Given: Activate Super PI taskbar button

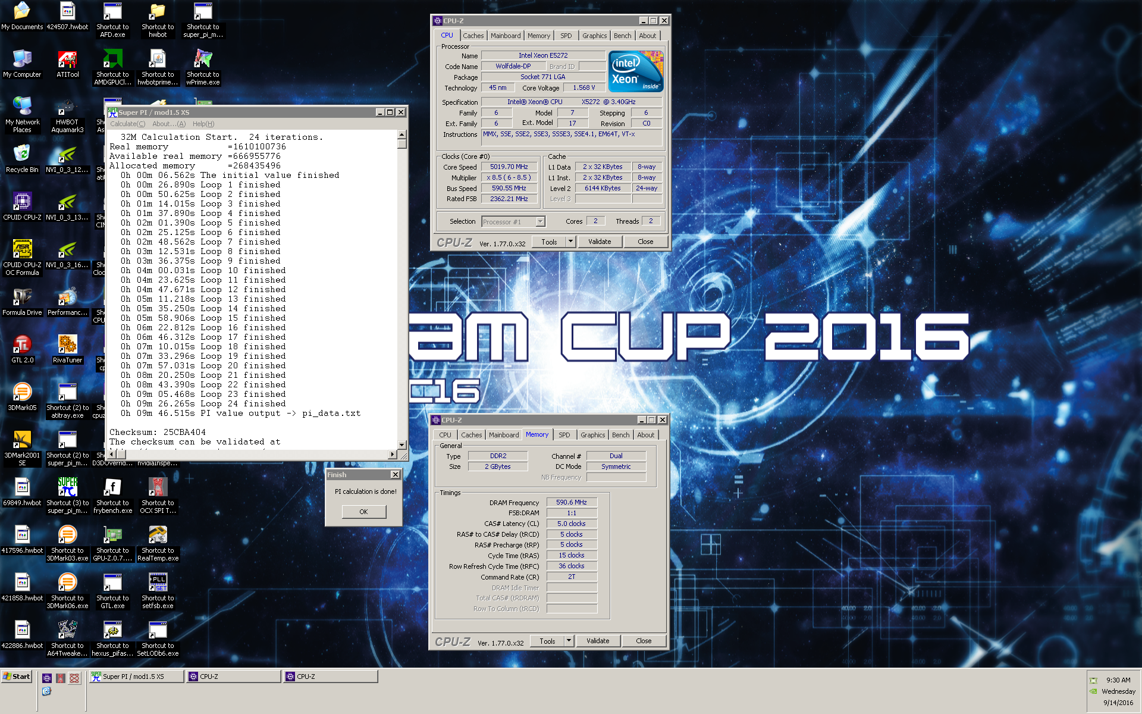Looking at the screenshot, I should tap(136, 677).
